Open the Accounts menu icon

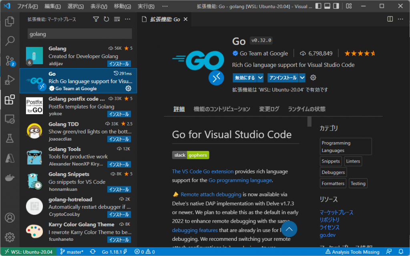(x=10, y=218)
